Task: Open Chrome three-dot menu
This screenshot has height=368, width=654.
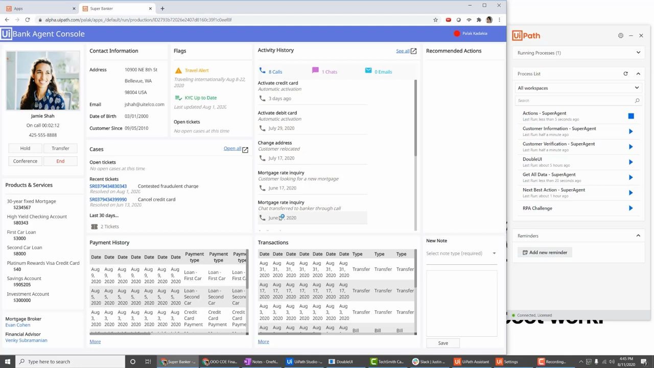Action: 499,20
